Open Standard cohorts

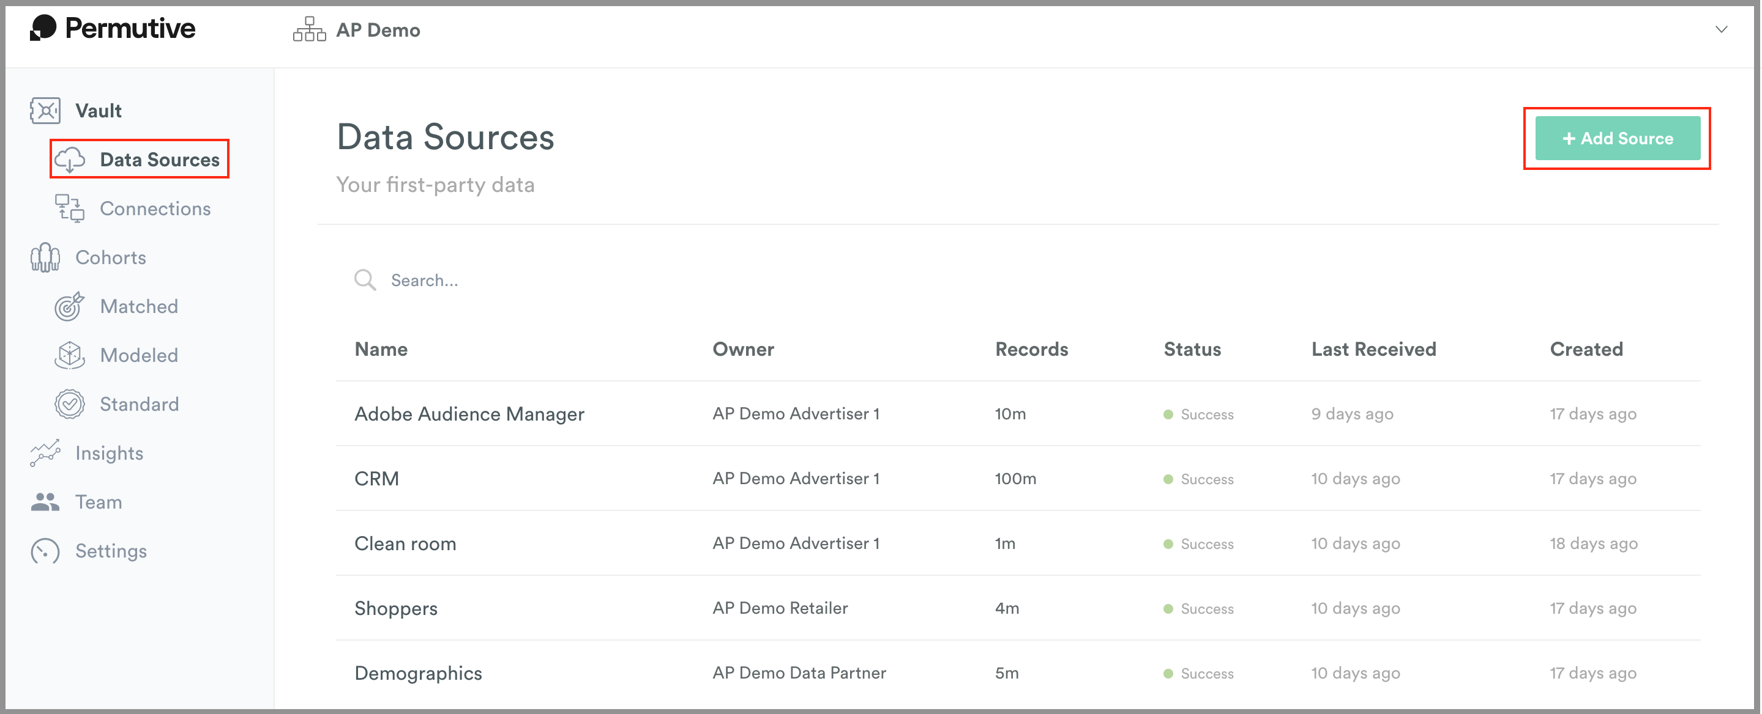click(x=140, y=405)
